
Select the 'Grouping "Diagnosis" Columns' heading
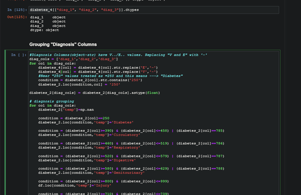[63, 44]
